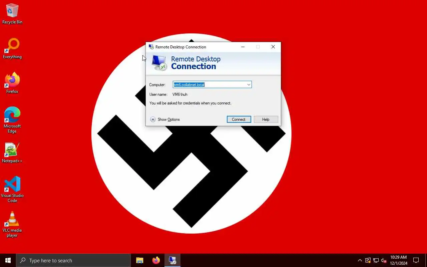Minimize the Remote Desktop Connection window
The image size is (427, 267).
pyautogui.click(x=243, y=47)
